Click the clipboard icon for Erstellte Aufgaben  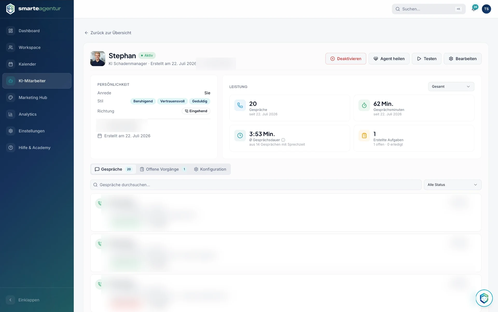tap(364, 136)
